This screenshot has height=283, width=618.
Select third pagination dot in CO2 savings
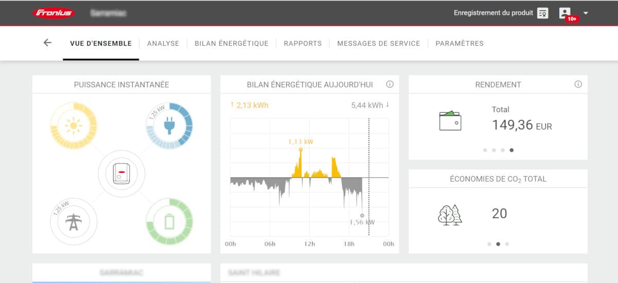coord(507,244)
